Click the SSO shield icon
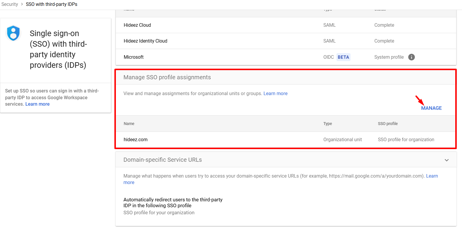 13,33
